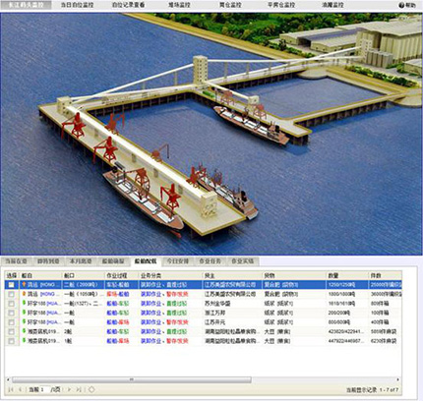The width and height of the screenshot is (423, 401).
Task: Check the second row's selection box
Action: click(11, 294)
